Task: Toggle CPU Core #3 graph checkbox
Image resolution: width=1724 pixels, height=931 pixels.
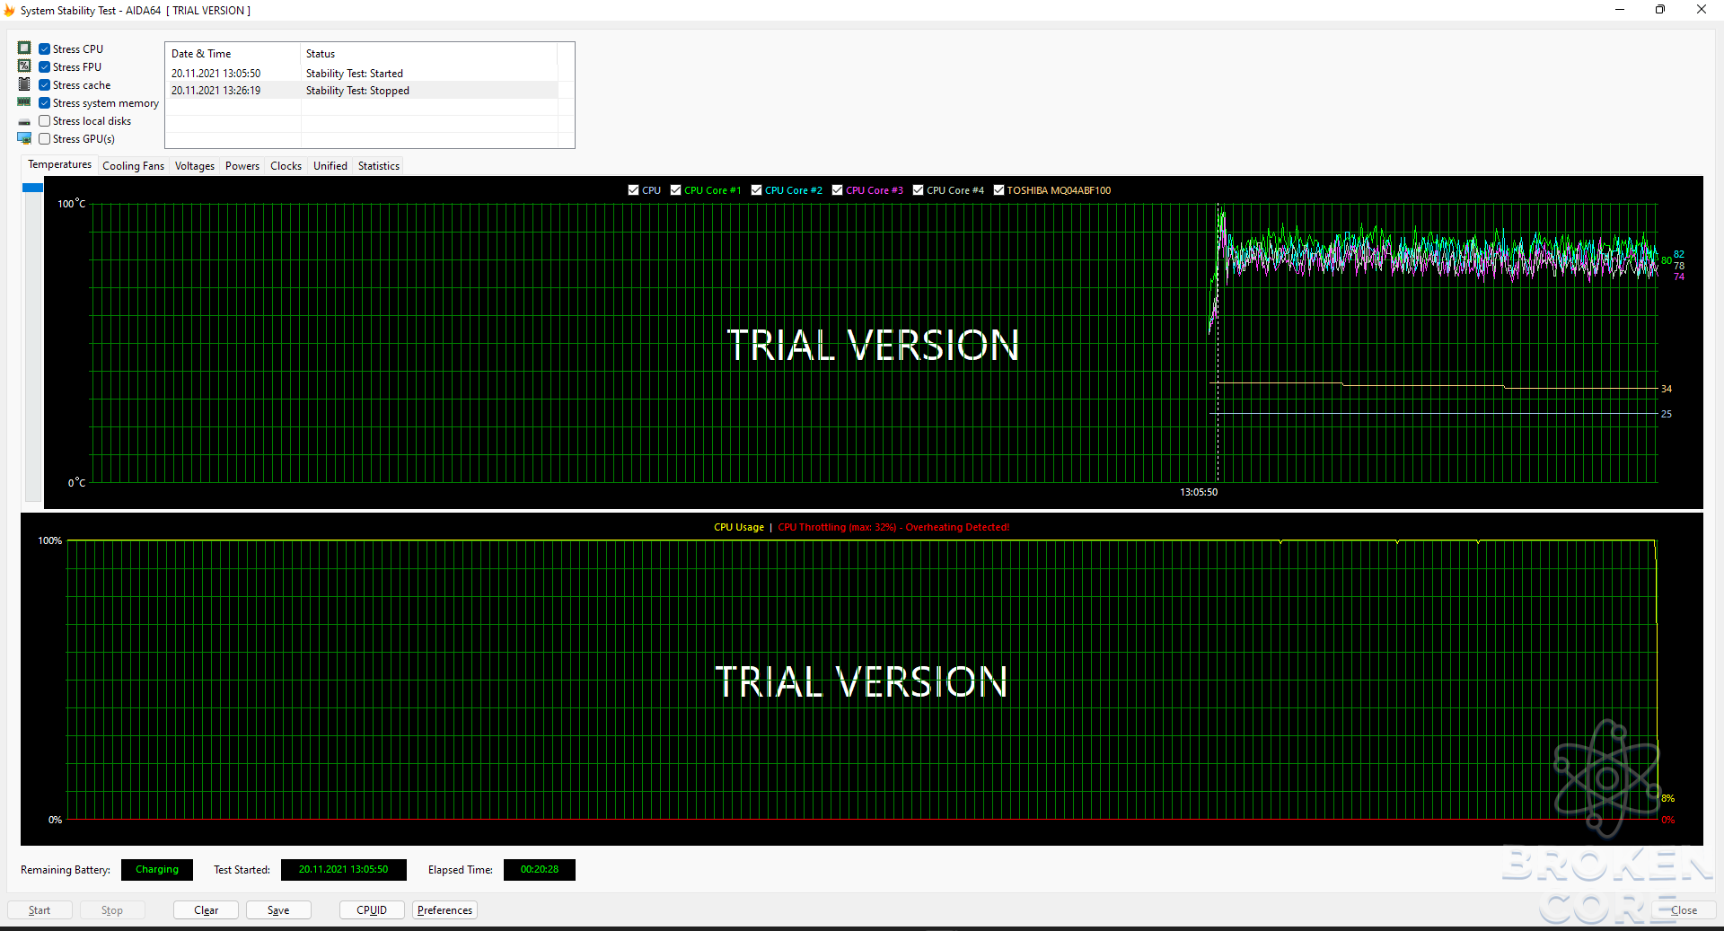Action: point(838,190)
